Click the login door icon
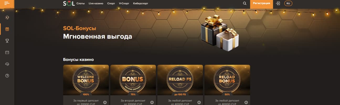 tap(278, 3)
